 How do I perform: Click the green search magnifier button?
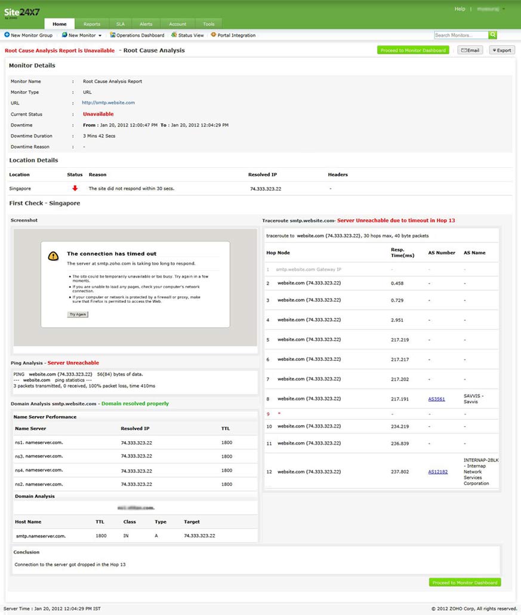point(493,35)
